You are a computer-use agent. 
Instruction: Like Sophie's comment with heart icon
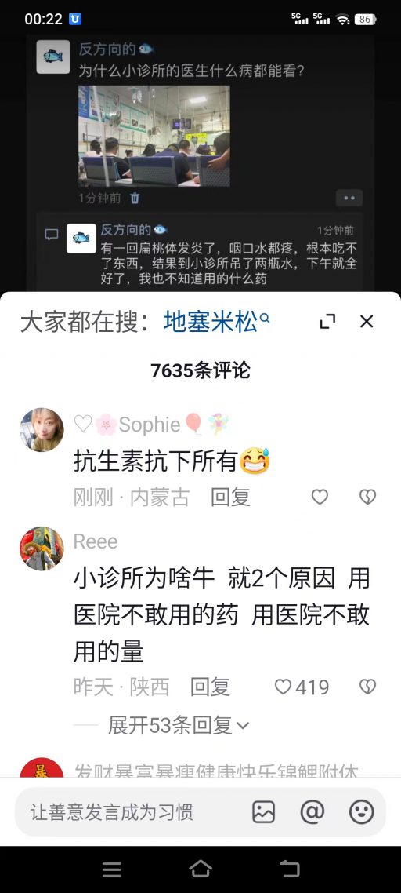click(x=320, y=498)
